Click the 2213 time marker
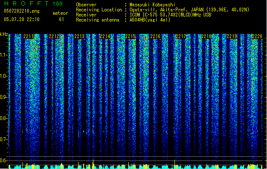Image resolution: width=267 pixels, height=169 pixels. (x=79, y=36)
